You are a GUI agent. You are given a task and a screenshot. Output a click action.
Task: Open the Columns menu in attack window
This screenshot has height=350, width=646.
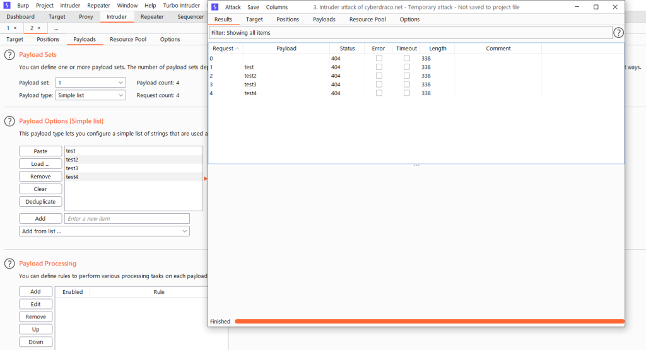click(276, 7)
